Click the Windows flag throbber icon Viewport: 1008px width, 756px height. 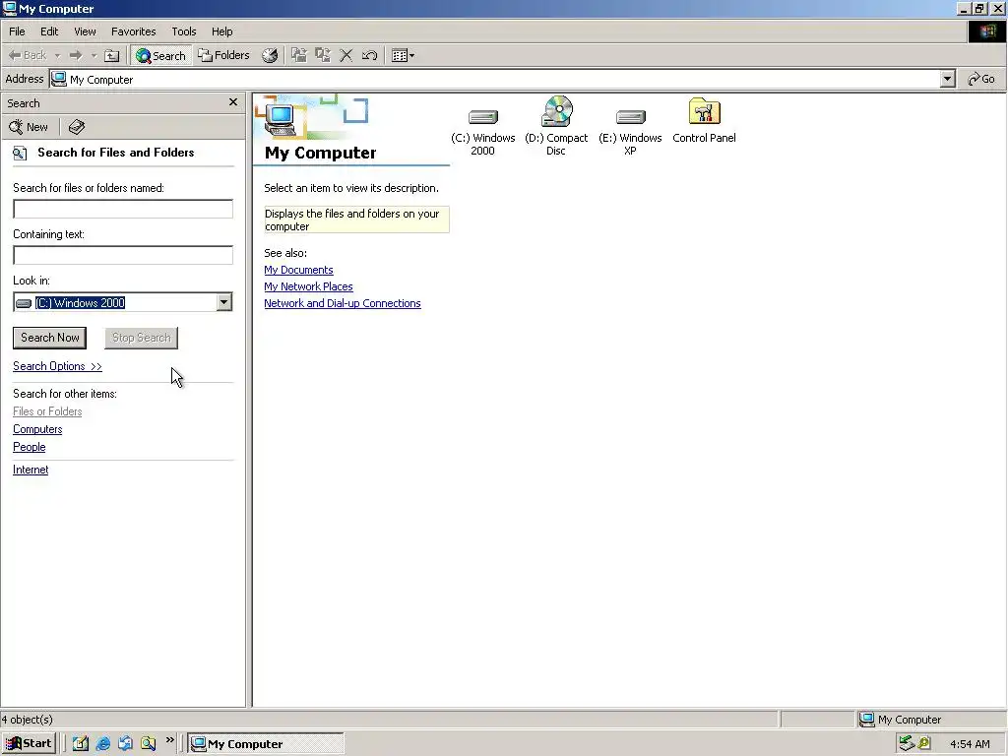[x=986, y=31]
